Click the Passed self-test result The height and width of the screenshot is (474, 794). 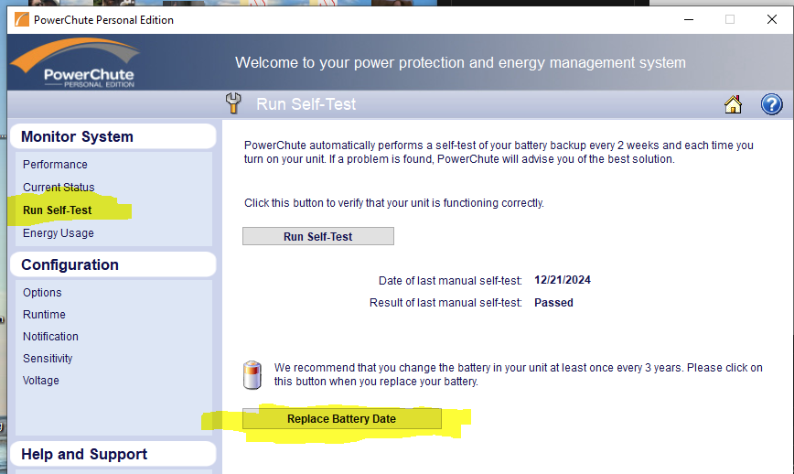(x=553, y=303)
